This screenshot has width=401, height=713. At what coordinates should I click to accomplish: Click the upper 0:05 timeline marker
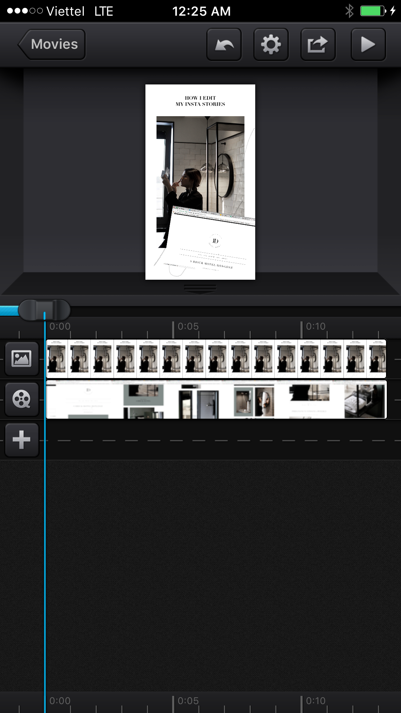tap(188, 326)
